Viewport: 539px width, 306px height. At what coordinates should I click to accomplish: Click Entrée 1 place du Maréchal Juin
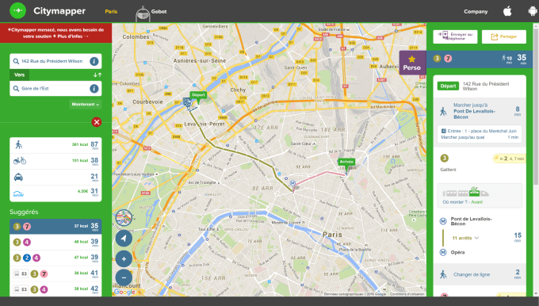tap(480, 134)
